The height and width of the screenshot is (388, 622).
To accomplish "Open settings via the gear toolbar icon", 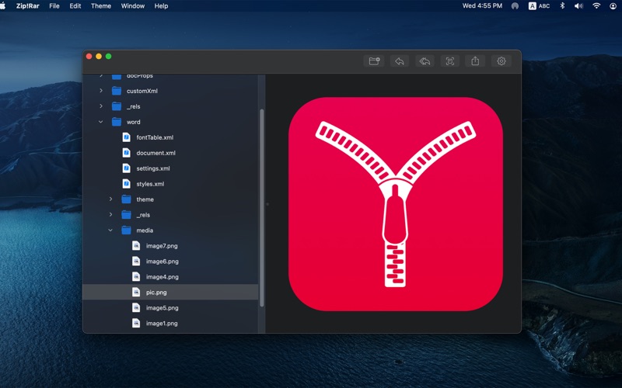I will [x=501, y=61].
